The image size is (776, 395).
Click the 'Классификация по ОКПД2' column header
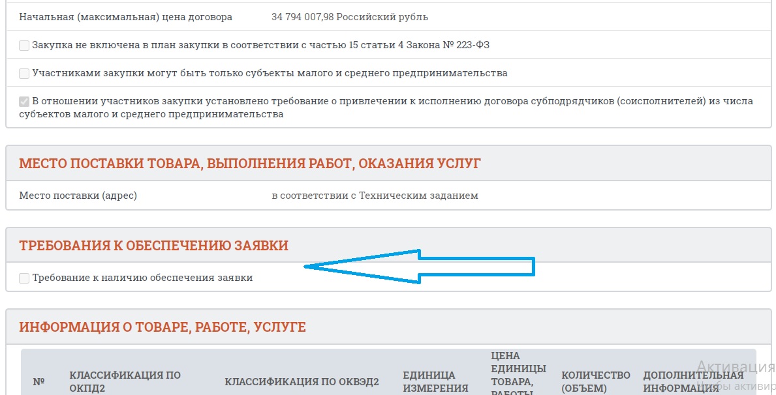point(125,381)
